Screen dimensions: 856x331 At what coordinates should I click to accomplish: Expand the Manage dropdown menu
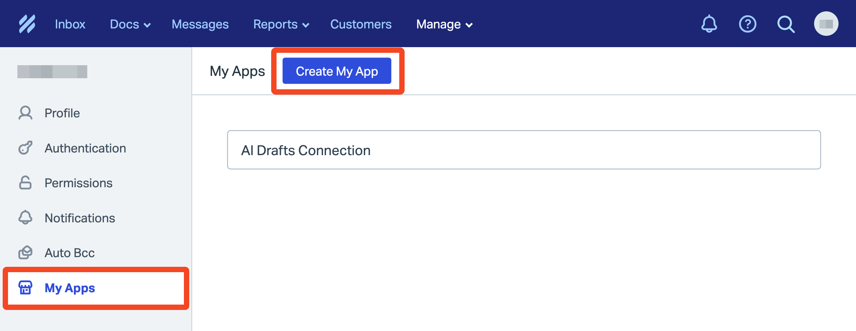[x=444, y=24]
